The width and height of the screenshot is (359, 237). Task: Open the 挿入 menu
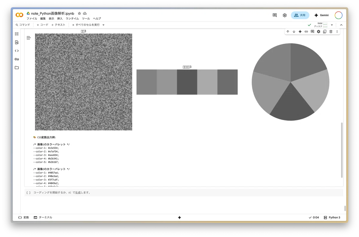(60, 18)
